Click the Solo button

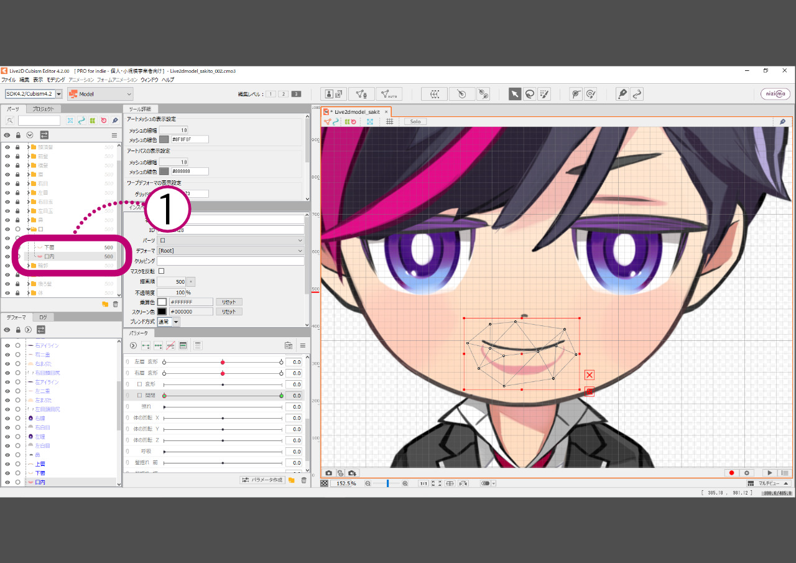[415, 121]
